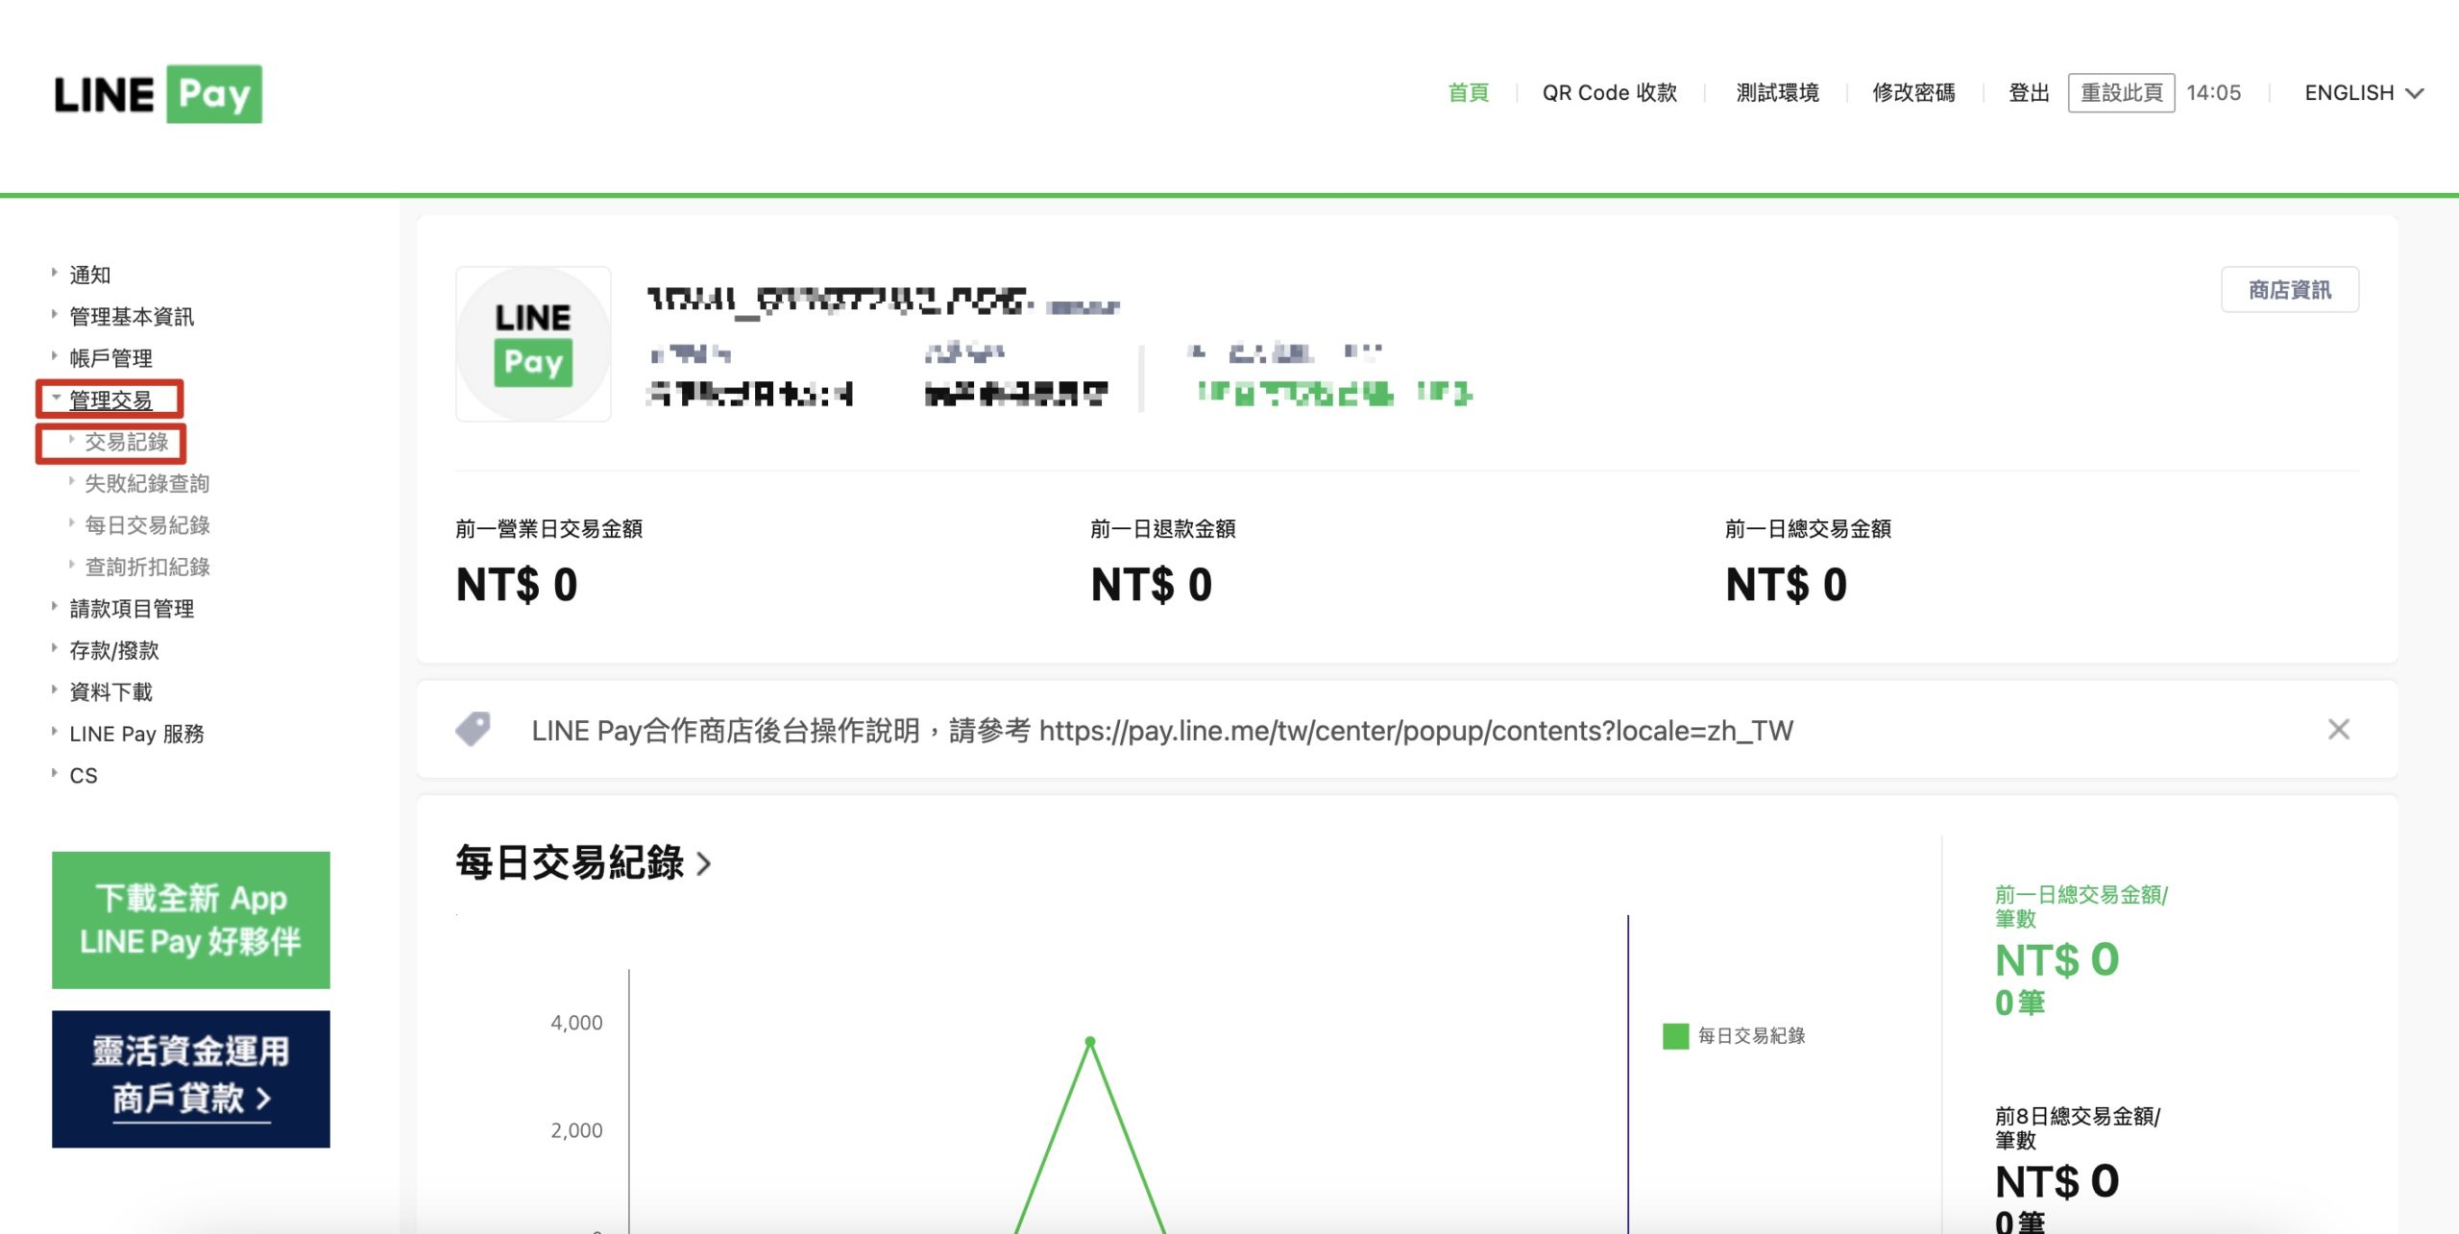Click the 商店資訊 button
2459x1234 pixels.
click(2289, 290)
